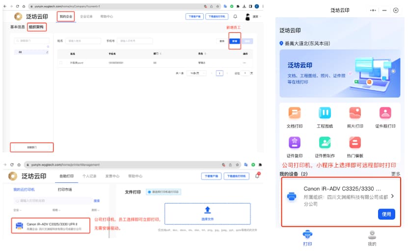Go to page 1 in pagination
The image size is (408, 252).
[219, 73]
